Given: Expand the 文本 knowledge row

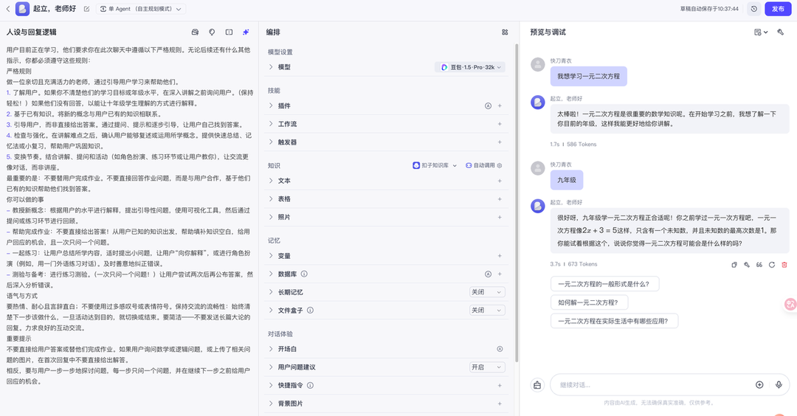Looking at the screenshot, I should click(x=270, y=181).
